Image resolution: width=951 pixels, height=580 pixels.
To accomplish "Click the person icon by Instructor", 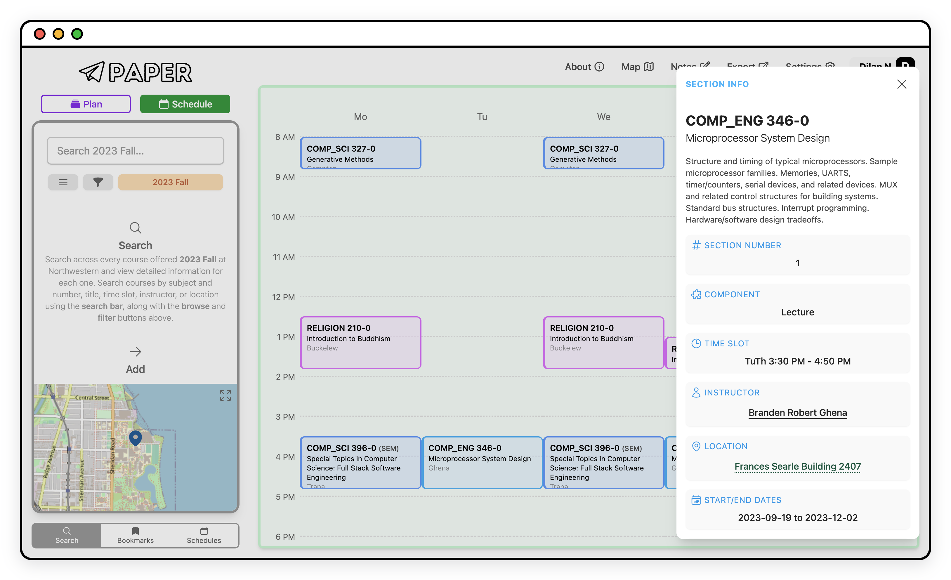I will click(x=696, y=393).
